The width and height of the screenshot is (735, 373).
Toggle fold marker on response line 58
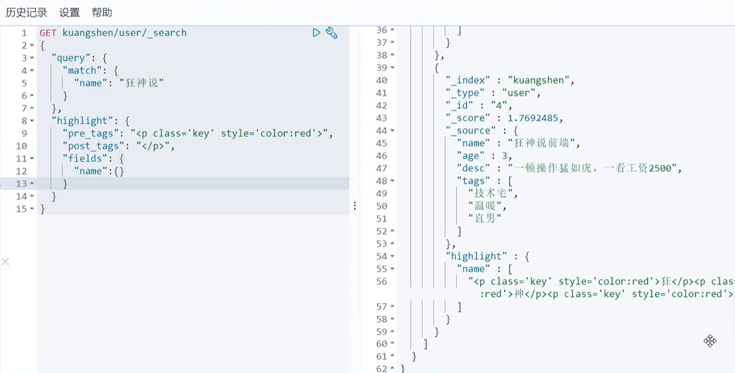(392, 319)
